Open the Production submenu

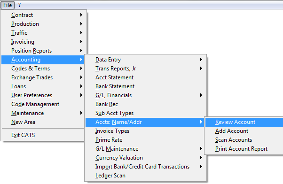point(43,24)
